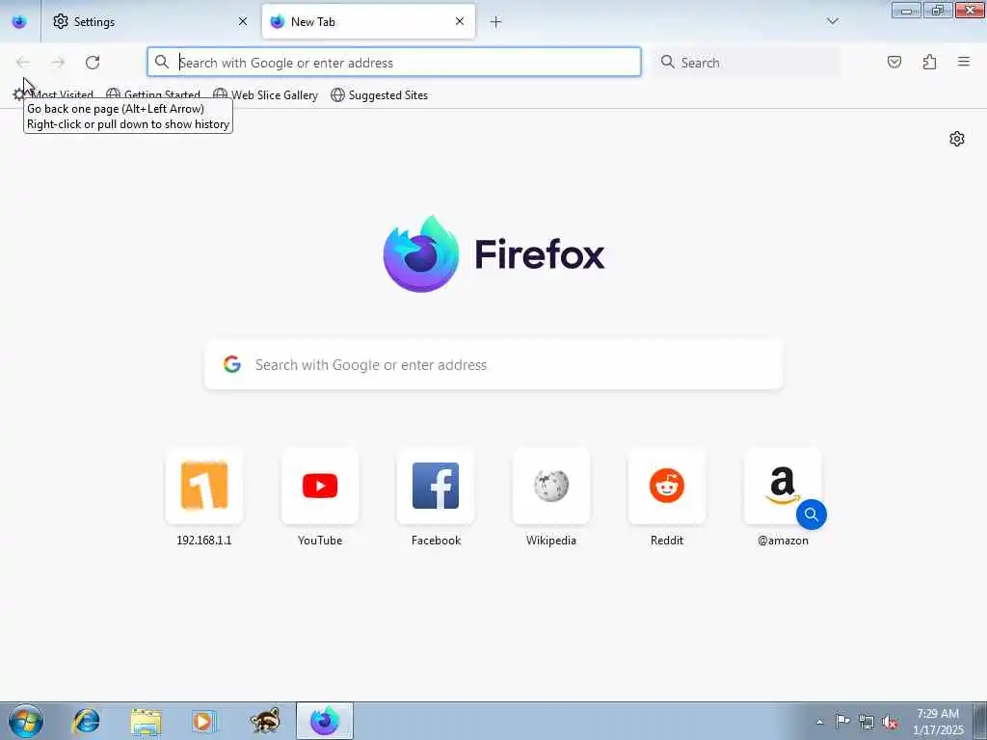
Task: Expand the list all tabs chevron
Action: [832, 21]
